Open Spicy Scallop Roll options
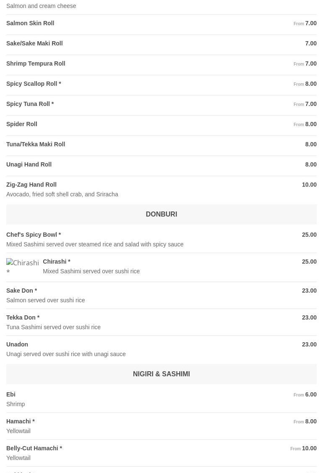The width and height of the screenshot is (323, 473). pos(161,84)
